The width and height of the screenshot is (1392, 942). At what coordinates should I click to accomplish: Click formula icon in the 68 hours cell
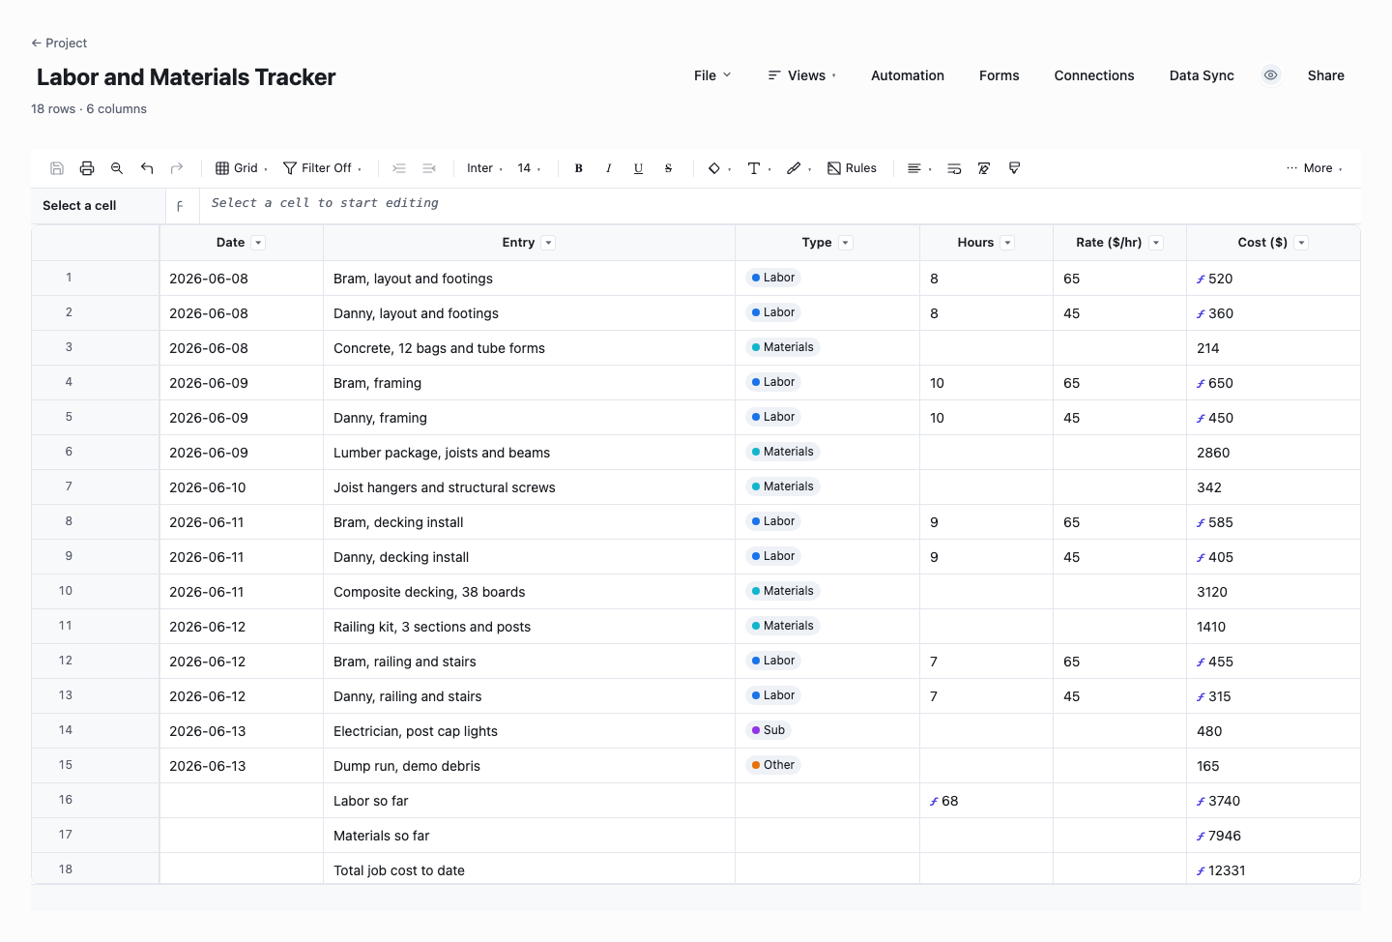coord(934,802)
